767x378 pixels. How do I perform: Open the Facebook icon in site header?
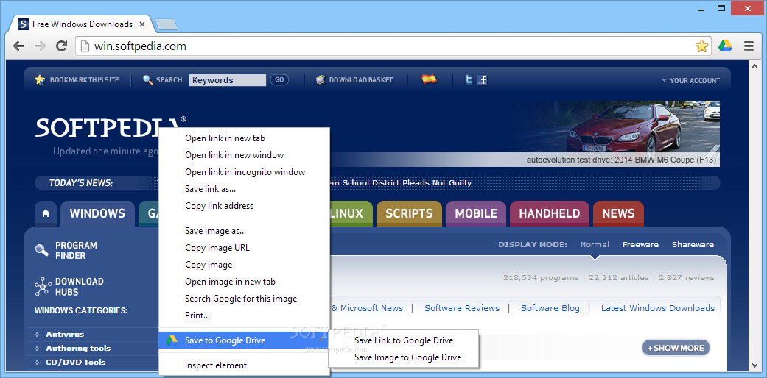(483, 79)
